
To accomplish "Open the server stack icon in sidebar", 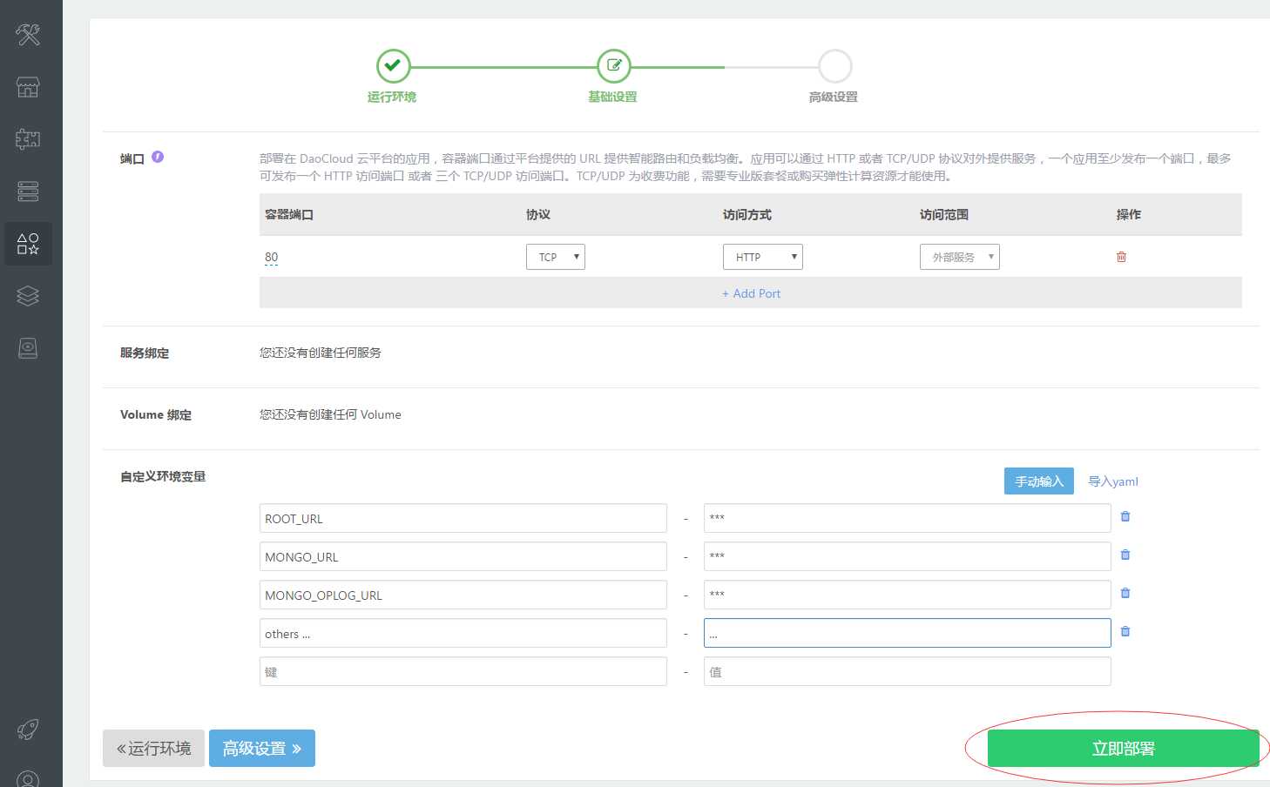I will (x=28, y=192).
